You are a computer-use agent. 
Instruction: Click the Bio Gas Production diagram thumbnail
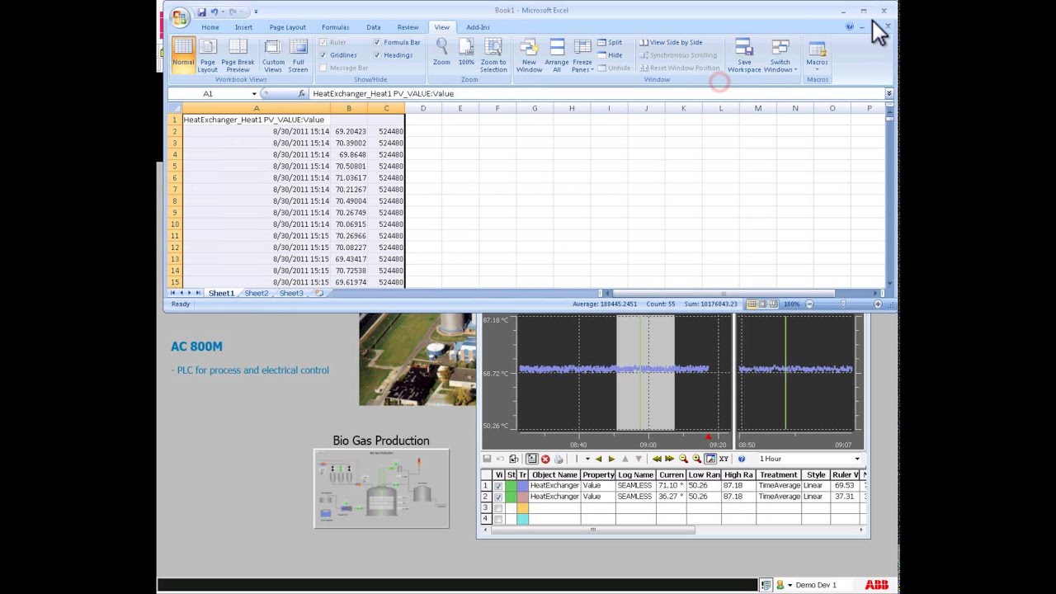[381, 488]
